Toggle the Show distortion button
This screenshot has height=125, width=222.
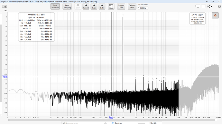(x=55, y=6)
